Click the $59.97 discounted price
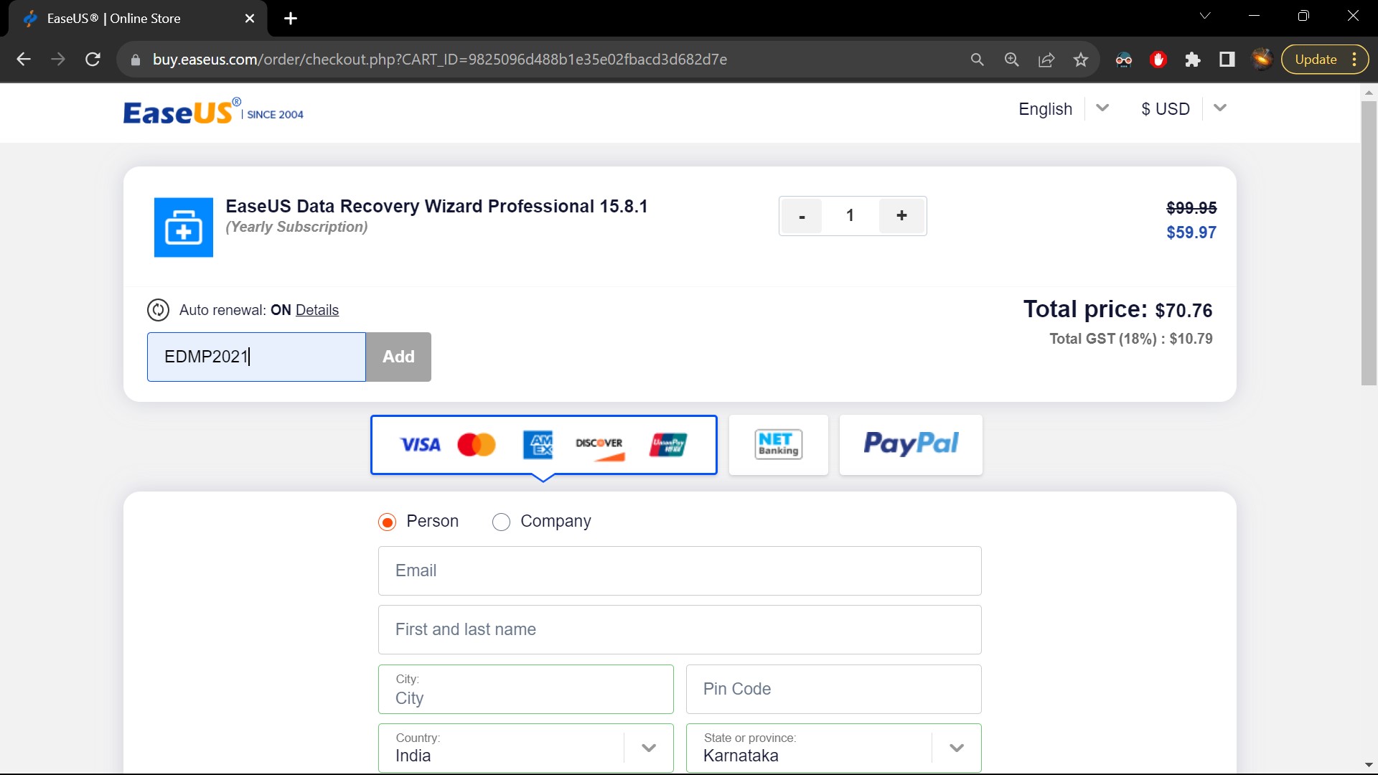This screenshot has height=775, width=1378. tap(1191, 232)
